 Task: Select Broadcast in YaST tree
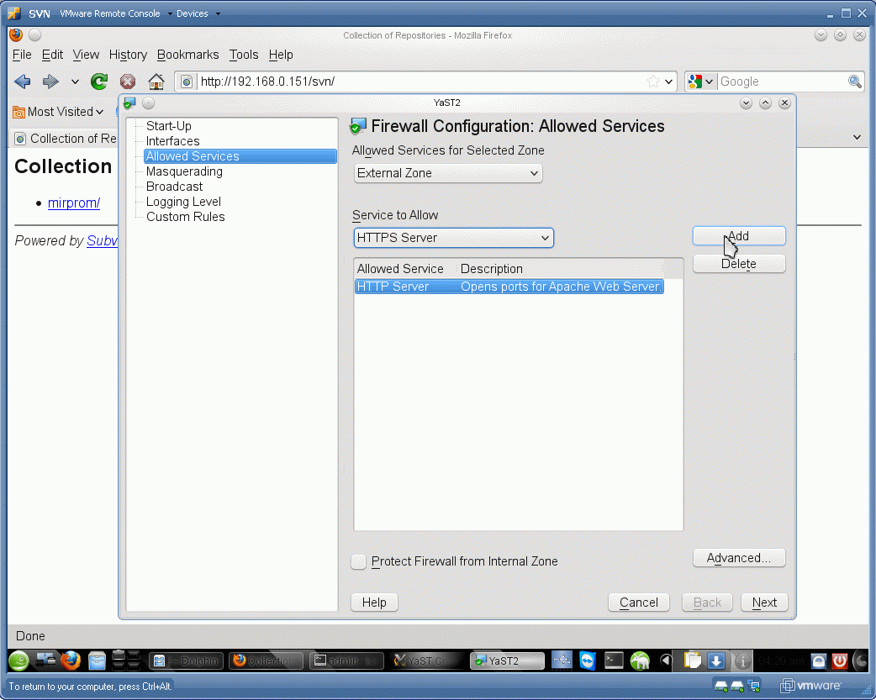(174, 187)
